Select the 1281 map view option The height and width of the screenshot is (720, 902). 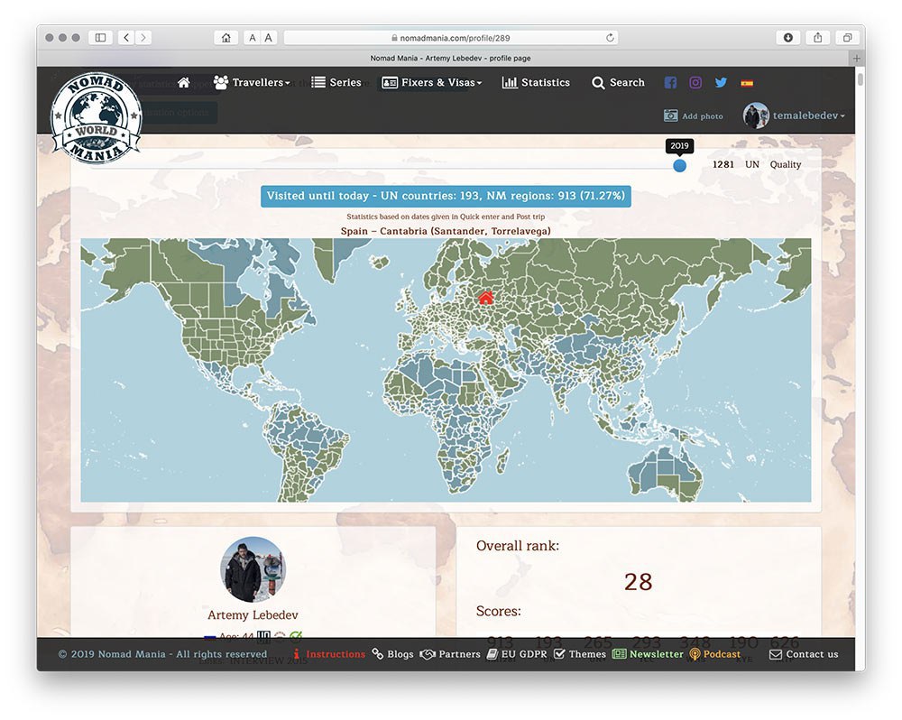(723, 164)
